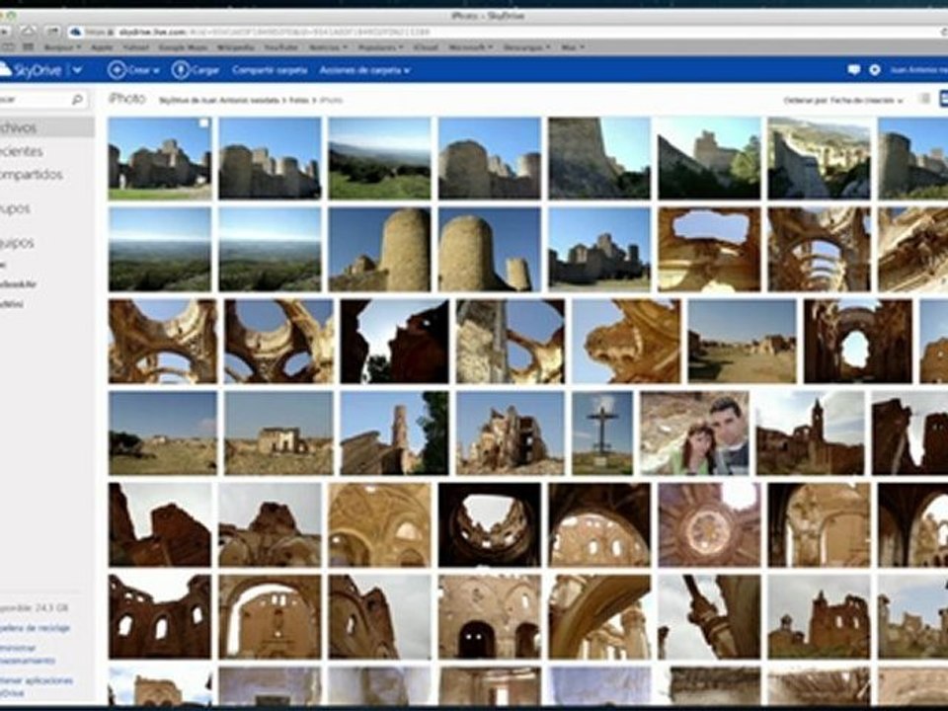Expand the Microsoft bookmarks folder

[470, 46]
